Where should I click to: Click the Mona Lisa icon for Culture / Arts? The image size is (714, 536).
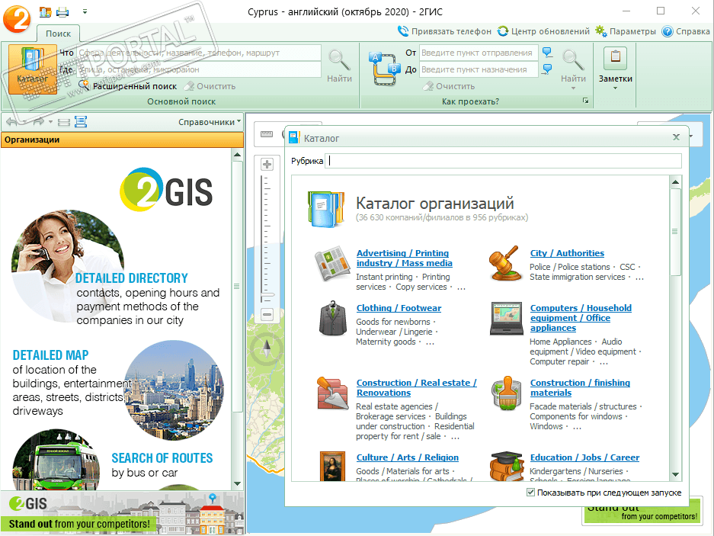click(x=332, y=466)
